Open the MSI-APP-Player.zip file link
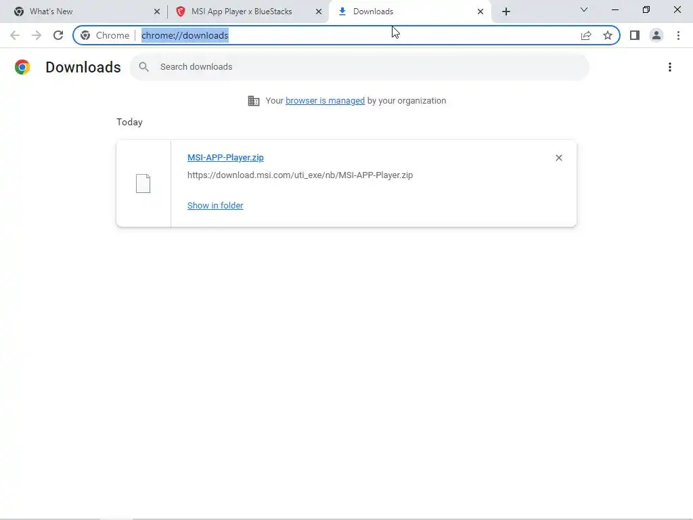 225,157
